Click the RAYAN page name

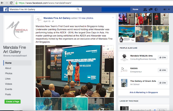click(x=134, y=68)
